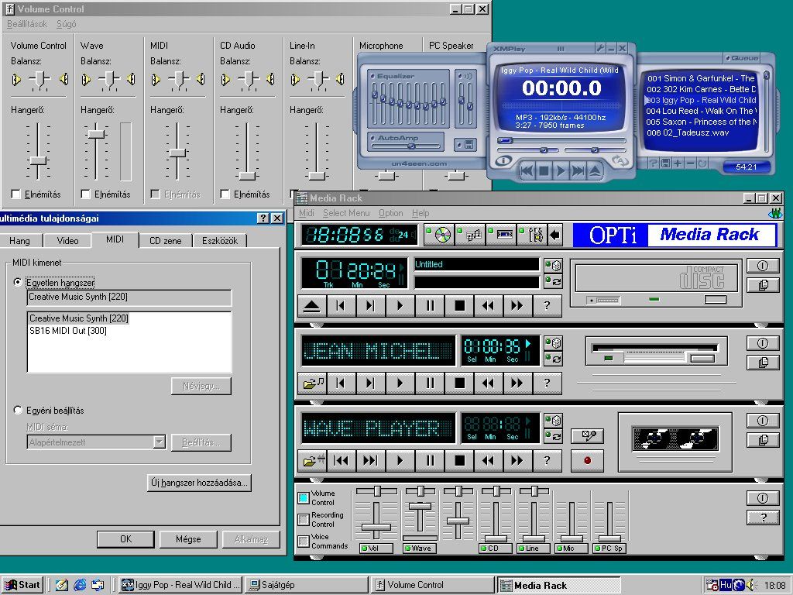Skip to next track in XMPlay
Screen dimensions: 793x595
[x=578, y=171]
